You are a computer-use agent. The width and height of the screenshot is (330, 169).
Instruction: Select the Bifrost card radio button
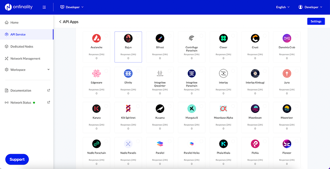click(170, 36)
